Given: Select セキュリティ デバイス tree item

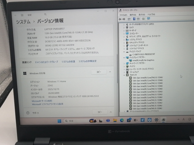Looking at the screenshot, I should pos(137,42).
